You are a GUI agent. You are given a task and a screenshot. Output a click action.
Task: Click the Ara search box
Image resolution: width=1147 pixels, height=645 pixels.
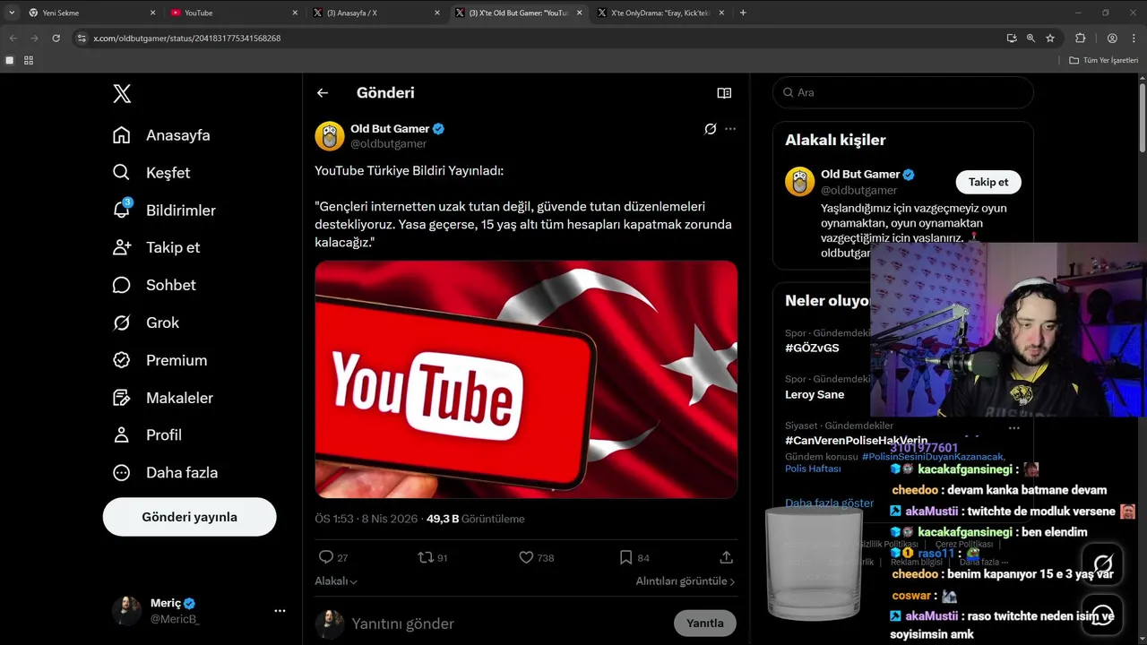click(903, 92)
